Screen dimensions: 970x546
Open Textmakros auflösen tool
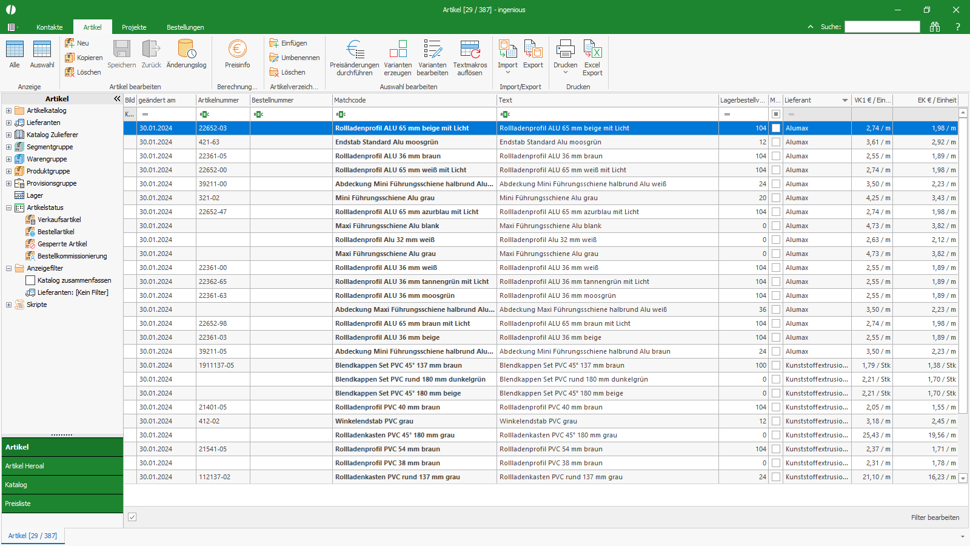(x=470, y=50)
